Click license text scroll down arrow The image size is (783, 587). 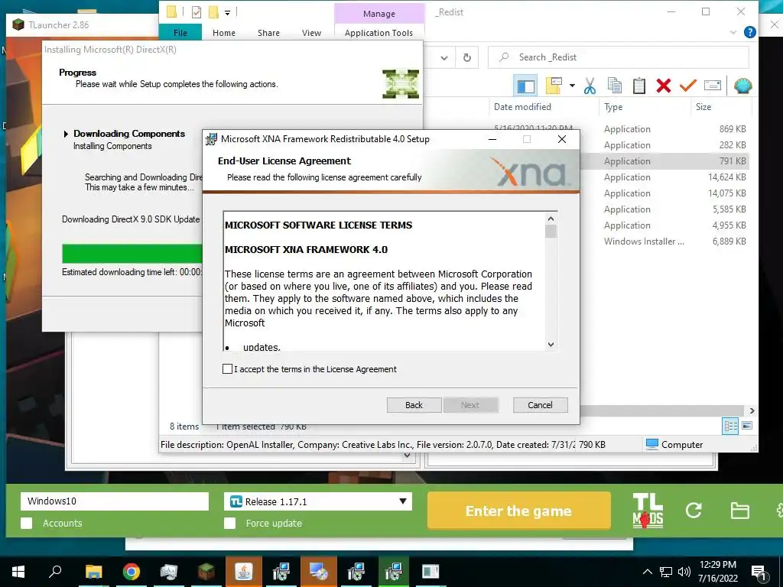(x=551, y=344)
